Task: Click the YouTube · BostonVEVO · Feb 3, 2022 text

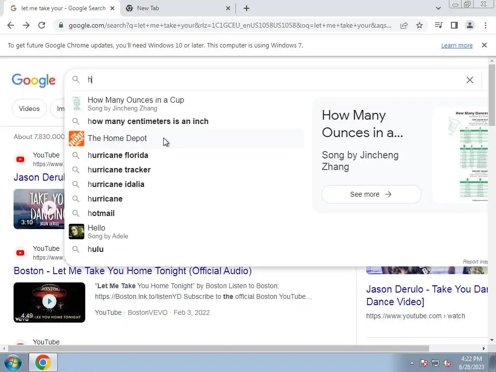Action: coord(152,312)
